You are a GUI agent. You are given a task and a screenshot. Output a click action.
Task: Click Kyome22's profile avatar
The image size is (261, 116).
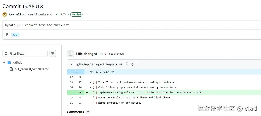coord(5,14)
